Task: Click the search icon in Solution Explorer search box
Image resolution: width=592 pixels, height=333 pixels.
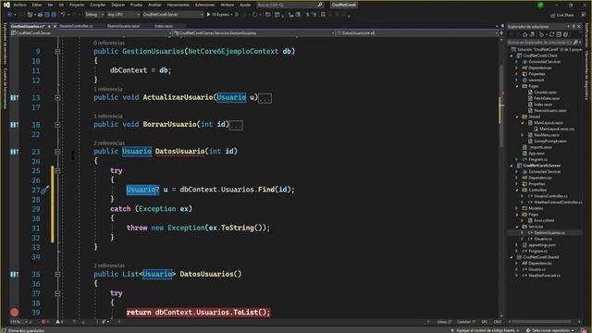Action: pyautogui.click(x=575, y=43)
